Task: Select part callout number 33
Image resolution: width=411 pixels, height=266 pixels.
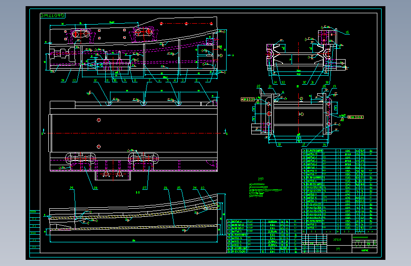Action: pyautogui.click(x=283, y=82)
